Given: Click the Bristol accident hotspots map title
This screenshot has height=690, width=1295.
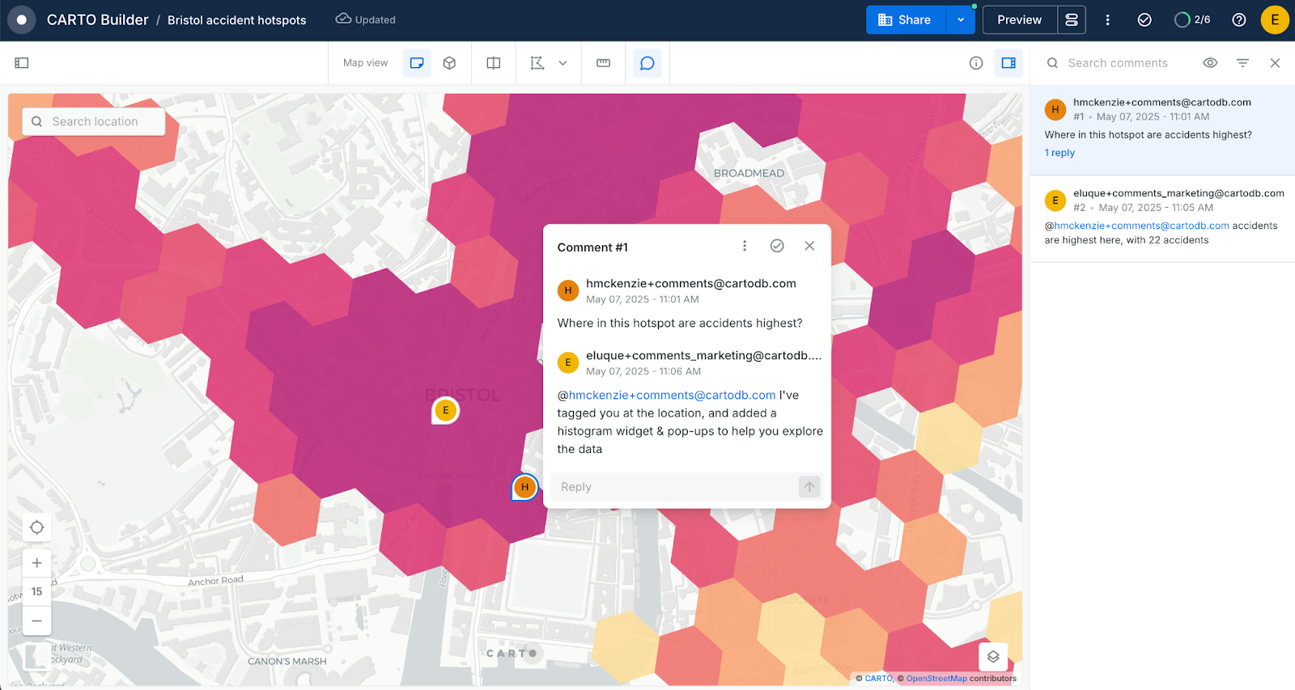Looking at the screenshot, I should (236, 20).
